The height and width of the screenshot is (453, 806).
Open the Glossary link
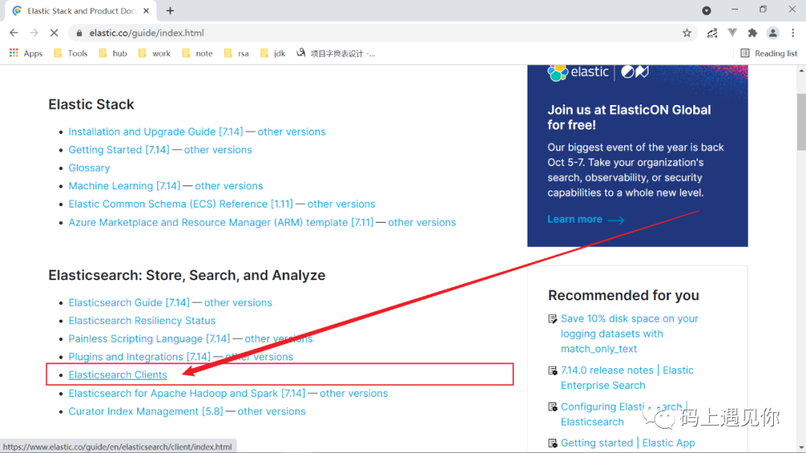[89, 168]
